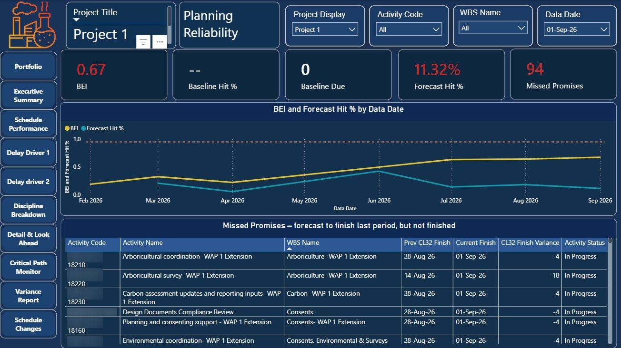621x348 pixels.
Task: Open the filter icon on Project Title
Action: click(143, 42)
